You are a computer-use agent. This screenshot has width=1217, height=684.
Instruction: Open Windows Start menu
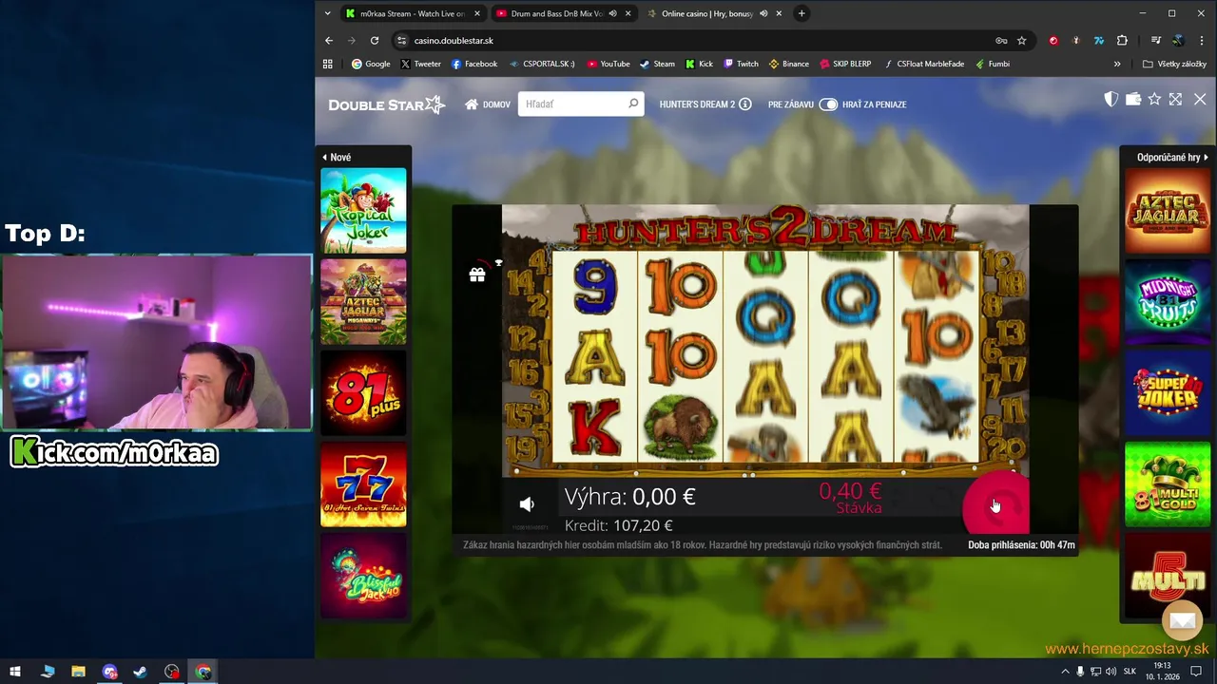[15, 672]
